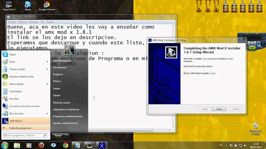Click Finish in the setup wizard
Viewport: 266px width, 149px height.
pyautogui.click(x=219, y=109)
